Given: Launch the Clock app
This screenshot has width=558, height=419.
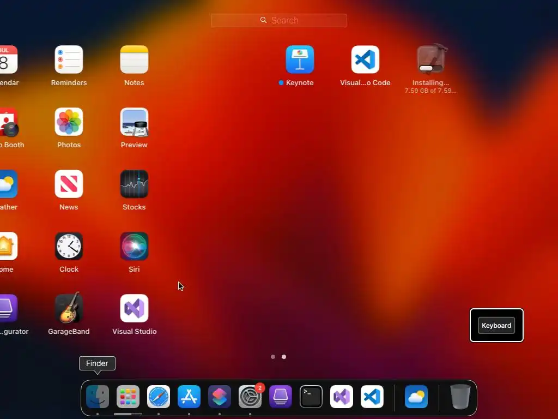Looking at the screenshot, I should pos(69,246).
